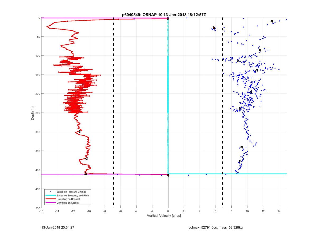The image size is (317, 234).
Task: Click the left dashed vertical line
Action: coord(113,113)
